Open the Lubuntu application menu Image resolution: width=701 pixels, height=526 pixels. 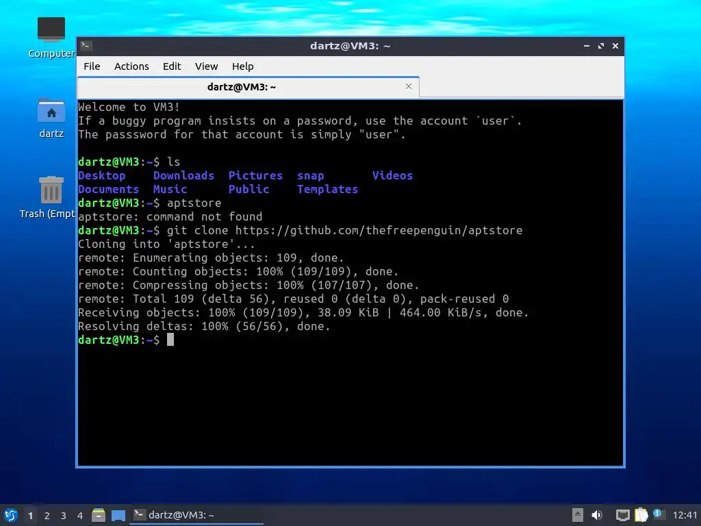(x=11, y=515)
